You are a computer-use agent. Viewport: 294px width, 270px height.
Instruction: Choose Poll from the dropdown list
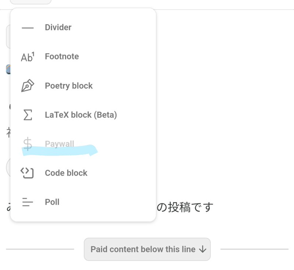click(83, 202)
